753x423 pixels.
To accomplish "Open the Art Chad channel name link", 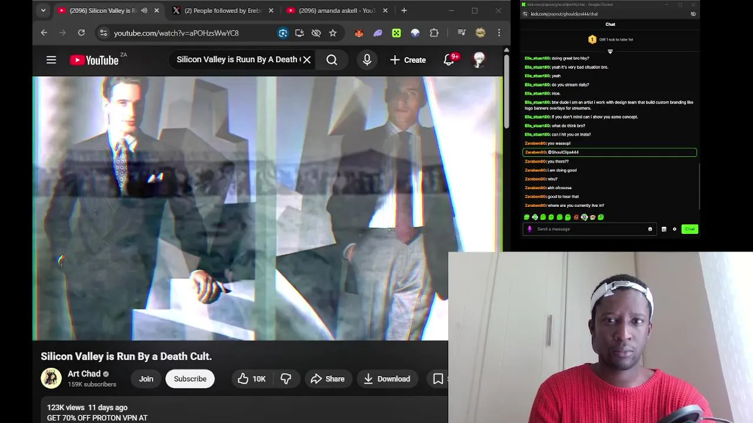I will (84, 374).
